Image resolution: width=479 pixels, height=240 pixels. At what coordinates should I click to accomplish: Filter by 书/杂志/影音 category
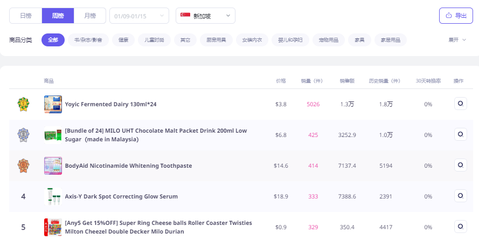(88, 40)
